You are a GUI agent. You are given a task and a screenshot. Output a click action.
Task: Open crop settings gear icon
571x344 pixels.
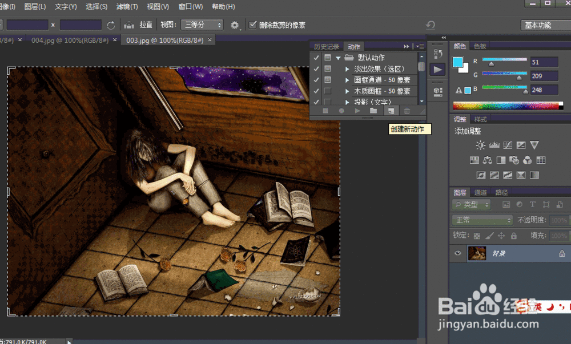(235, 25)
